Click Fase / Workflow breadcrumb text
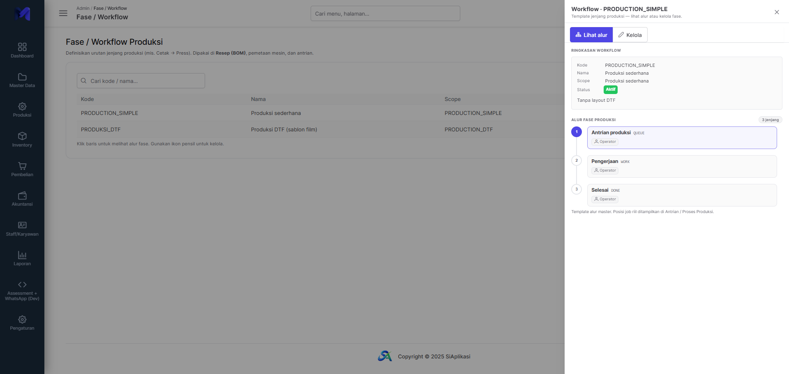Image resolution: width=789 pixels, height=374 pixels. click(110, 8)
